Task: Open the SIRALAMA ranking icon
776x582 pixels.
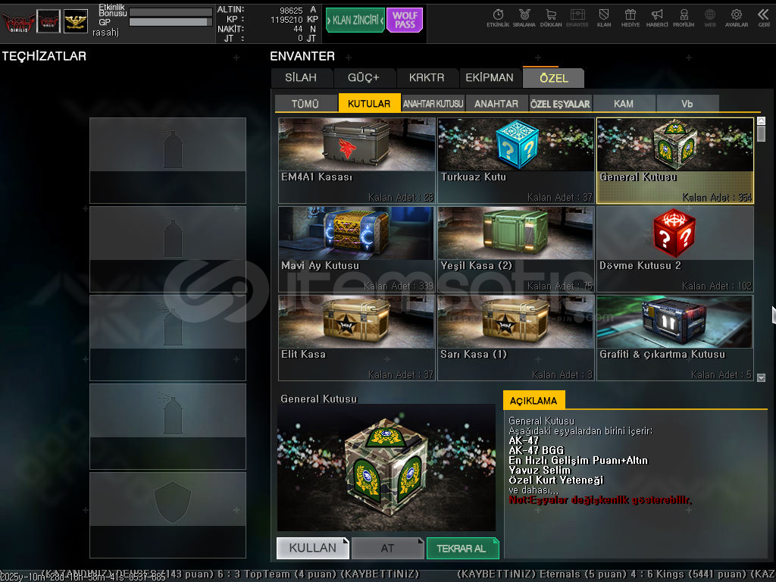Action: point(524,18)
